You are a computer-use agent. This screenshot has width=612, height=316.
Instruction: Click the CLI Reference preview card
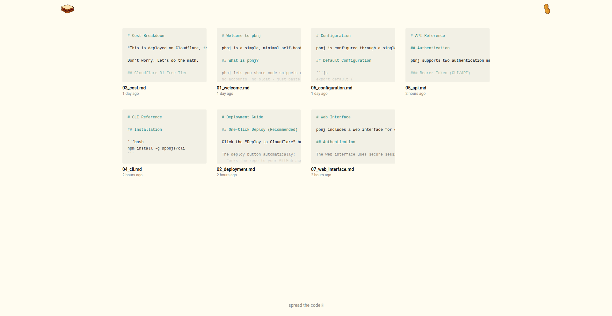pos(164,136)
